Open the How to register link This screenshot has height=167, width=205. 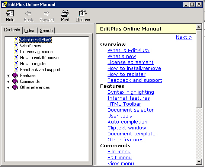click(x=126, y=74)
